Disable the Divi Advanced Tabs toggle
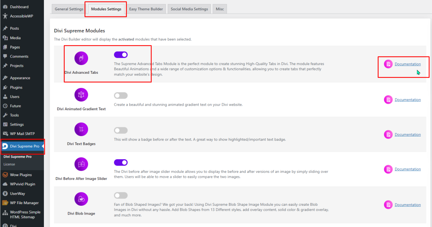 tap(120, 55)
